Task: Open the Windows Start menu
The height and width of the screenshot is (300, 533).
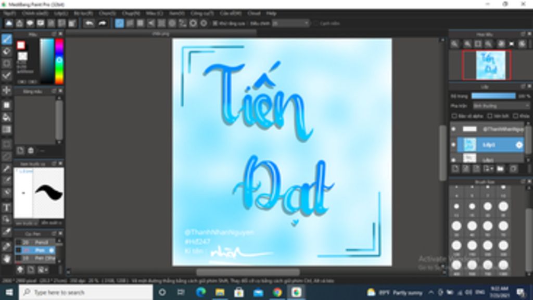Action: (x=9, y=292)
